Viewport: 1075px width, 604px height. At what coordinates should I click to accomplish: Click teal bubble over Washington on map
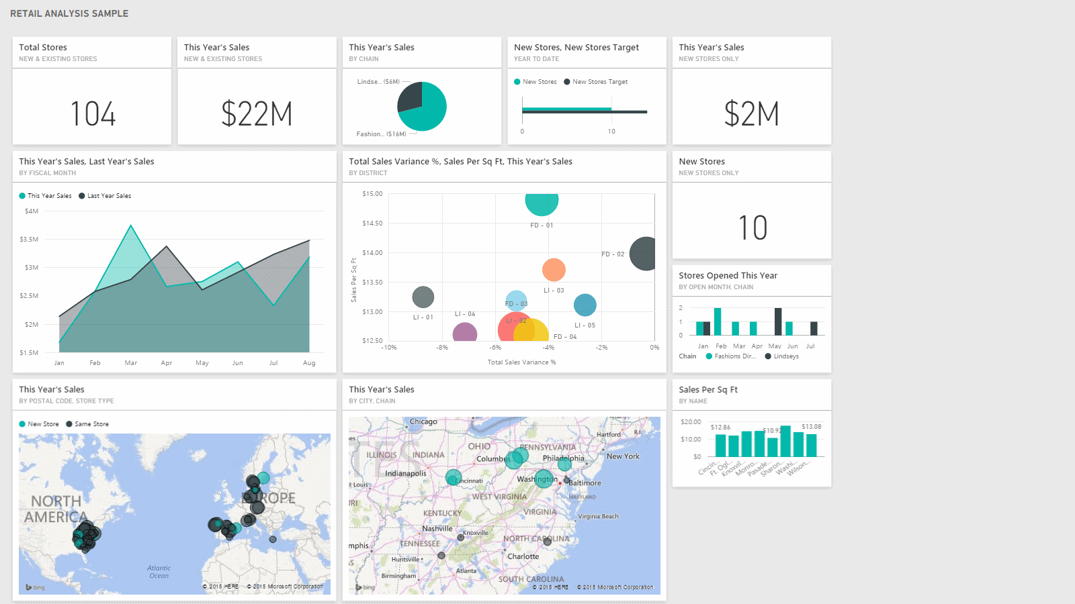point(545,479)
